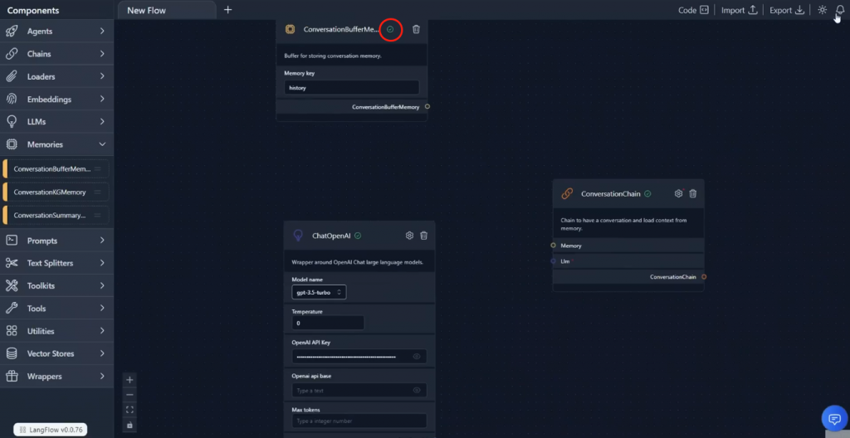850x438 pixels.
Task: Click the Vector Stores database icon
Action: click(x=12, y=353)
